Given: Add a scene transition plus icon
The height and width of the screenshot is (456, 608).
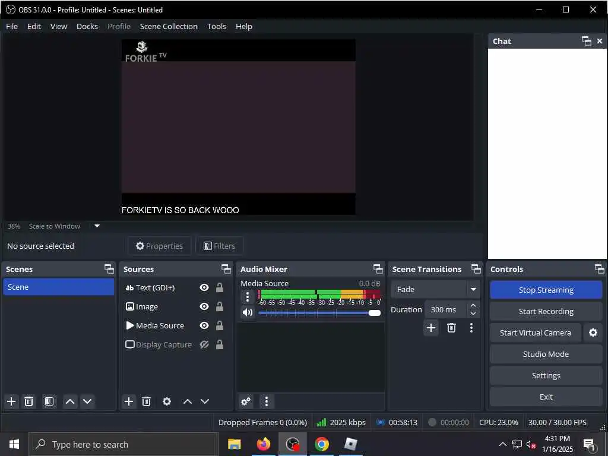Looking at the screenshot, I should [x=431, y=328].
